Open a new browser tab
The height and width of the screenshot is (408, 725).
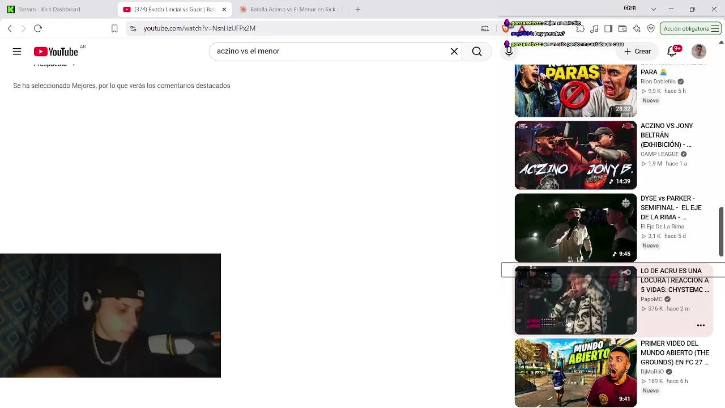pyautogui.click(x=358, y=9)
